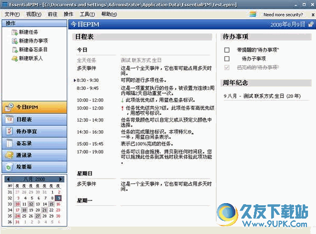Uncheck the 已完成的"待办事项" checkbox
The height and width of the screenshot is (234, 316).
[x=227, y=68]
